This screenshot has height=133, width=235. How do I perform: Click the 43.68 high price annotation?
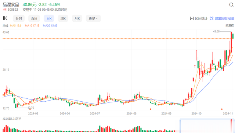pyautogui.click(x=216, y=31)
